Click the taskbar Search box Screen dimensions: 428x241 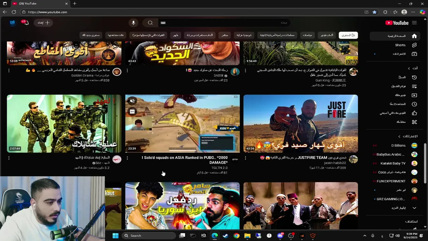click(148, 236)
